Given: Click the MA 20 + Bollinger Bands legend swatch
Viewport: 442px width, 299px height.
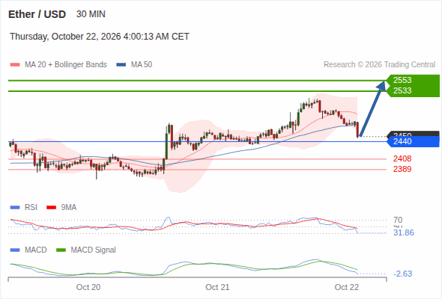Looking at the screenshot, I should tap(15, 65).
